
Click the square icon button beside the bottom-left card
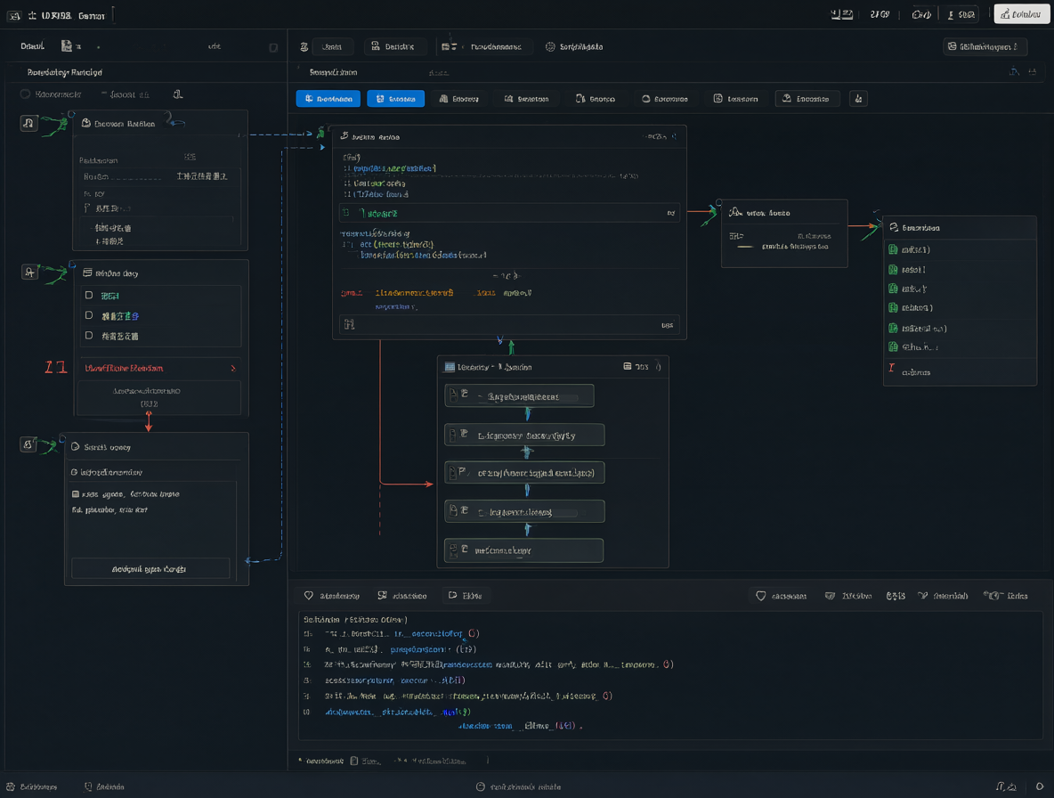(x=28, y=444)
